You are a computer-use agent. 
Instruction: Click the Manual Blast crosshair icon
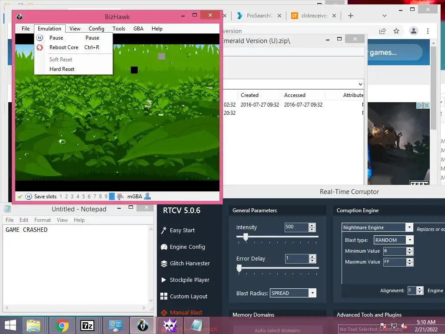pyautogui.click(x=164, y=313)
